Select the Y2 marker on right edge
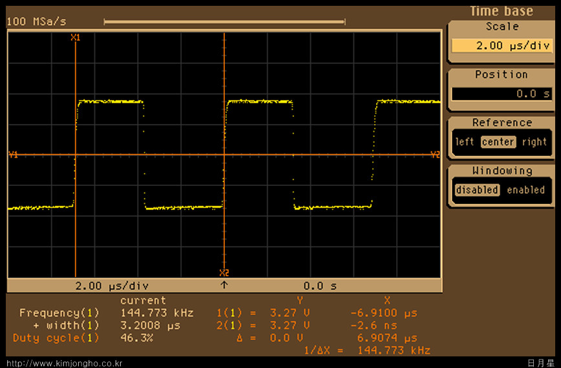 pos(435,154)
